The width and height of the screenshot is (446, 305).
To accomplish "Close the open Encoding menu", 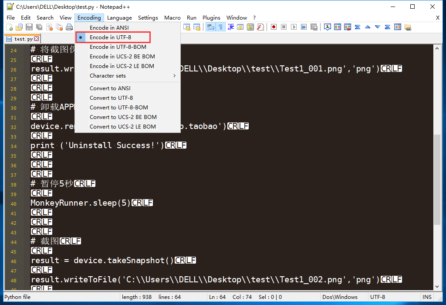I will click(x=89, y=17).
